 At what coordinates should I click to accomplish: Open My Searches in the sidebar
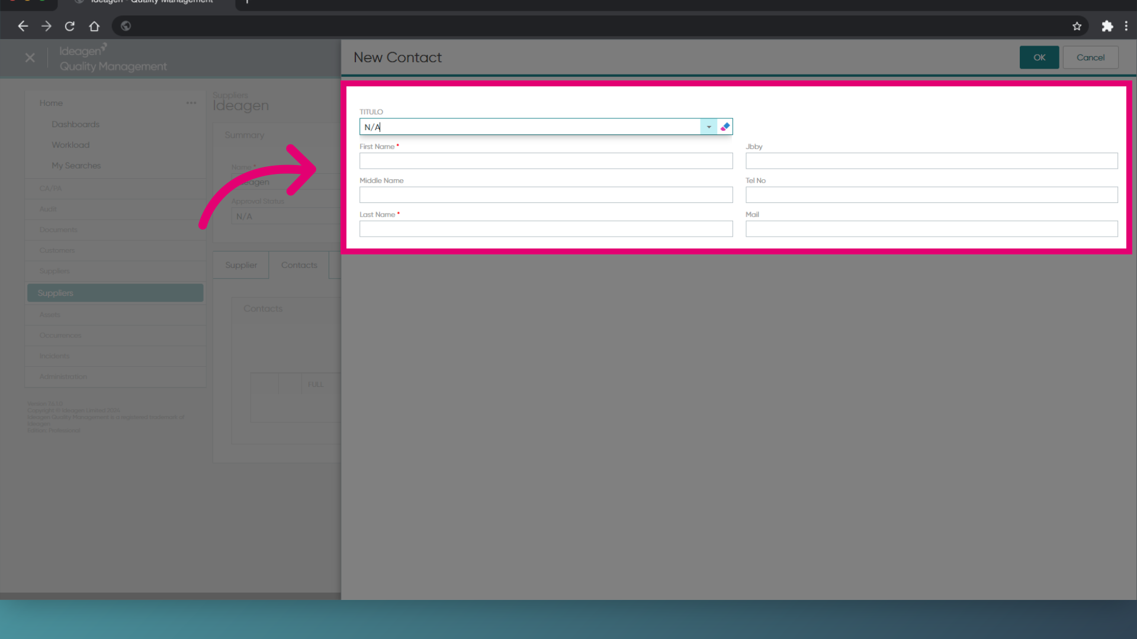tap(76, 166)
